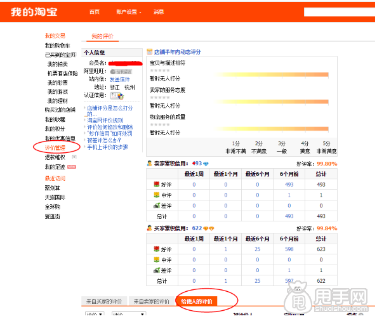Open 我的彩票 in sidebar
This screenshot has height=321, width=377.
58,82
